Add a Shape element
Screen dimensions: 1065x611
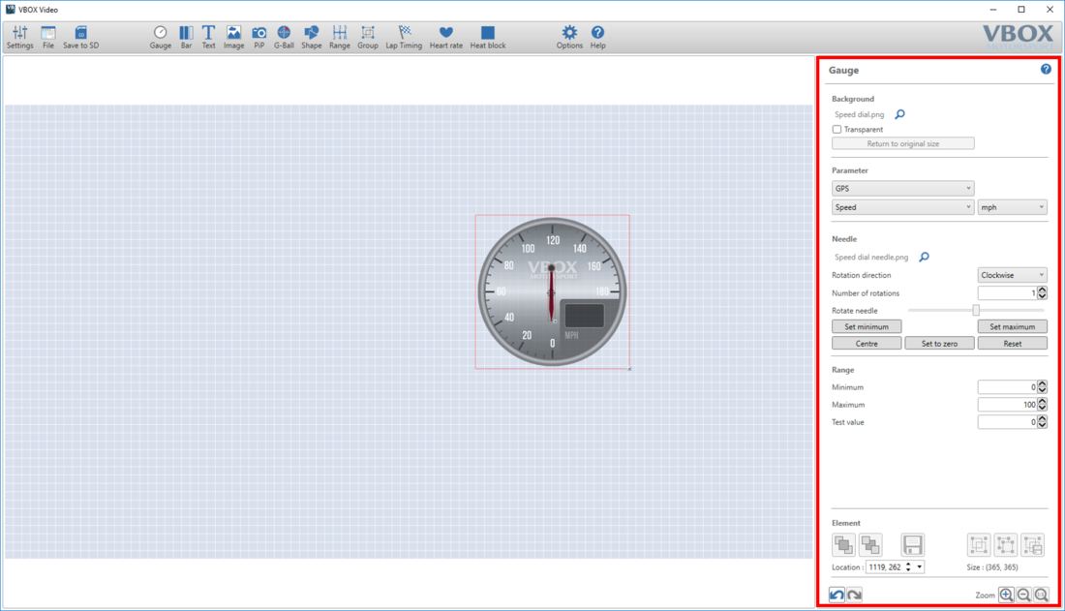click(x=311, y=37)
